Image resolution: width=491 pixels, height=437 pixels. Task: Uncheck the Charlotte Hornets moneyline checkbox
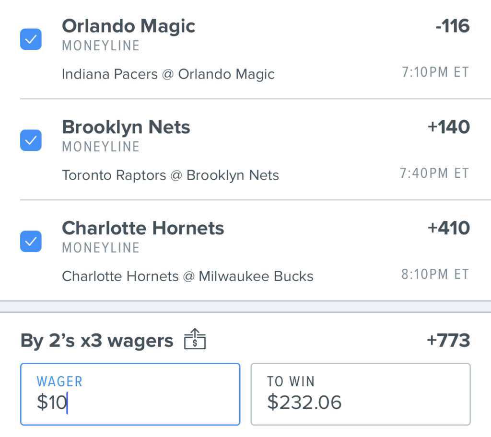(x=31, y=241)
